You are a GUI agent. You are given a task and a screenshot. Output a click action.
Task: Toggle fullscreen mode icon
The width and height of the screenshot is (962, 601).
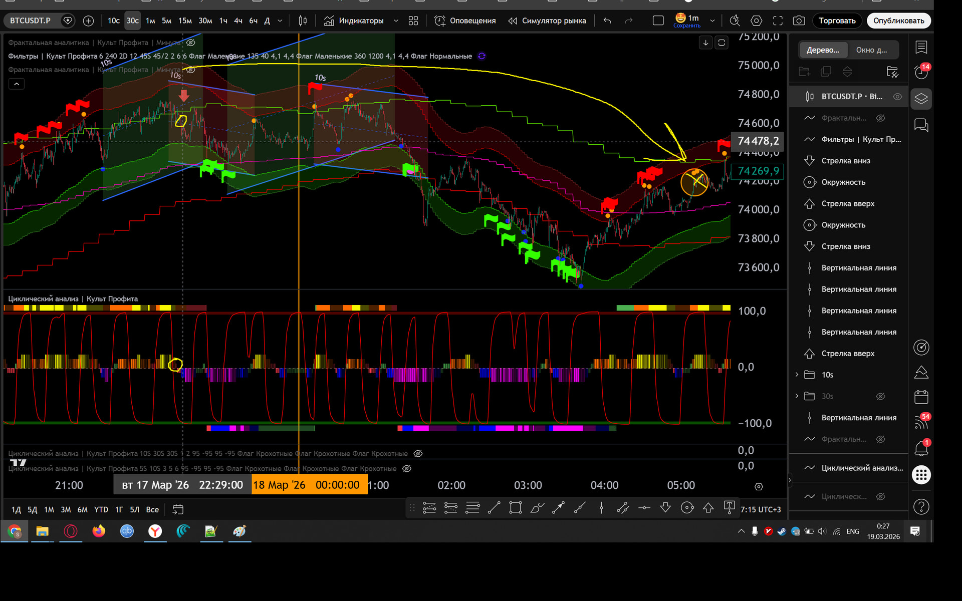coord(778,21)
